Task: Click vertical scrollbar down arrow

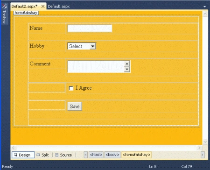Action: pos(205,142)
